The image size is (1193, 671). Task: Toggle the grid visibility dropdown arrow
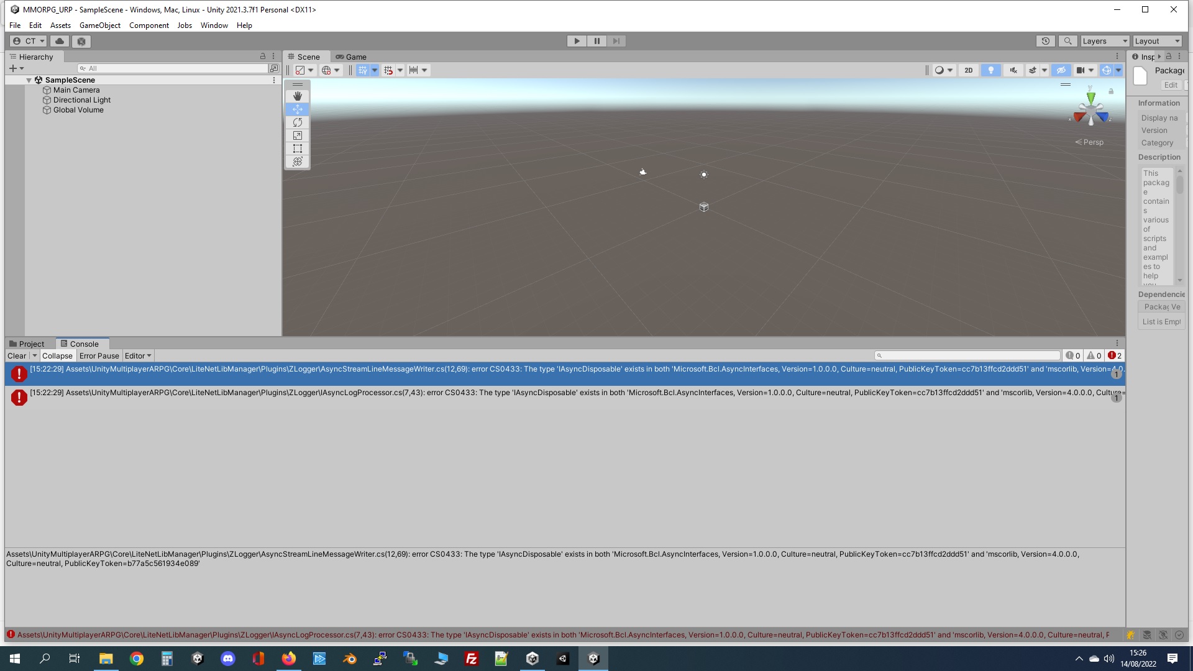[373, 70]
